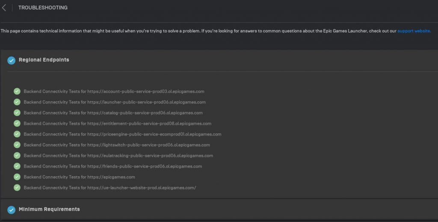Click the green check for eulatracking-public-service-prod06
Viewport: 438px width, 222px height.
pyautogui.click(x=17, y=155)
